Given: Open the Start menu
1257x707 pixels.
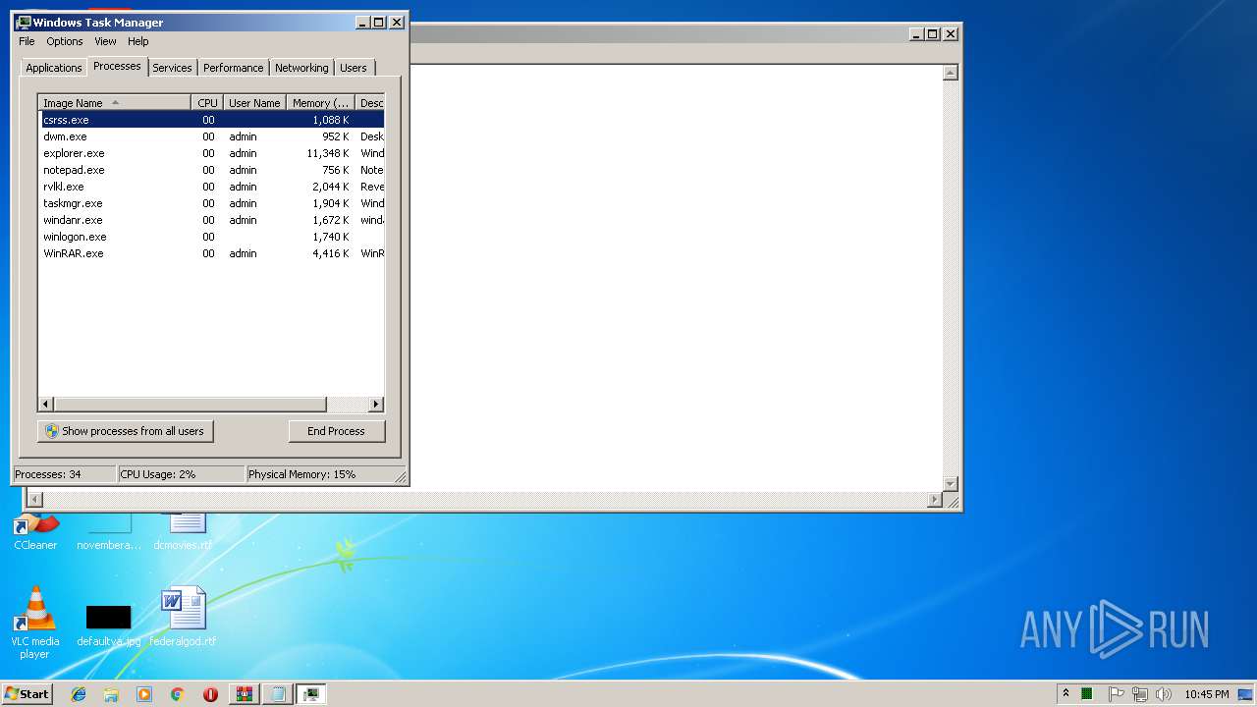Looking at the screenshot, I should 27,693.
